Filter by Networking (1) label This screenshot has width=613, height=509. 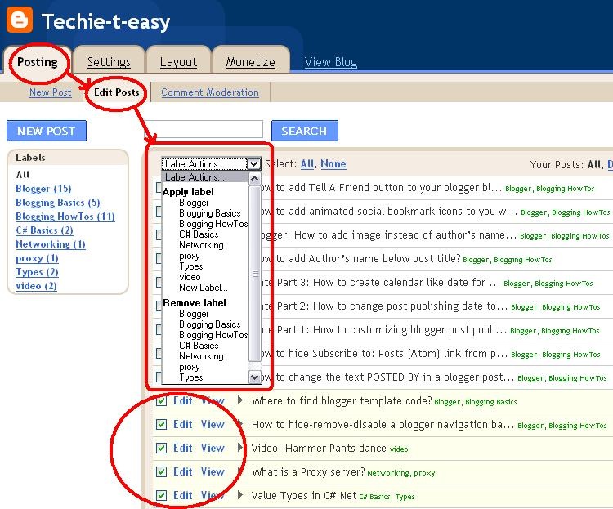pyautogui.click(x=51, y=244)
